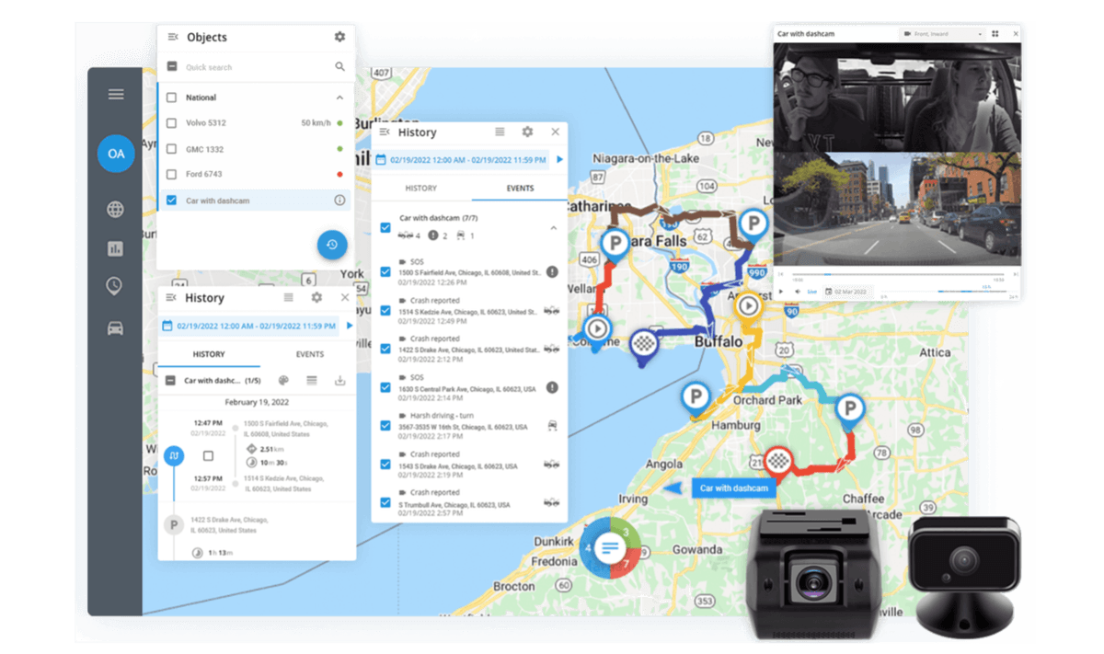Click the Live link in video player

811,292
